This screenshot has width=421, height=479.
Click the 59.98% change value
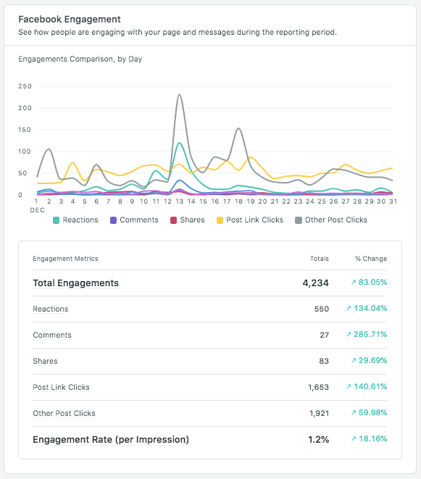372,413
